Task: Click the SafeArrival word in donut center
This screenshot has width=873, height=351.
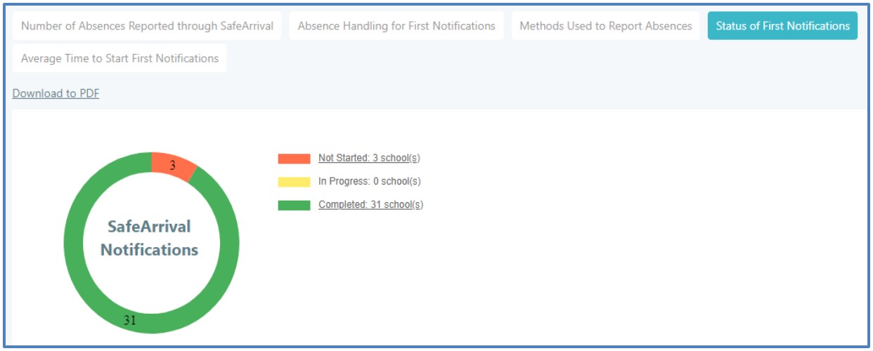Action: 149,227
